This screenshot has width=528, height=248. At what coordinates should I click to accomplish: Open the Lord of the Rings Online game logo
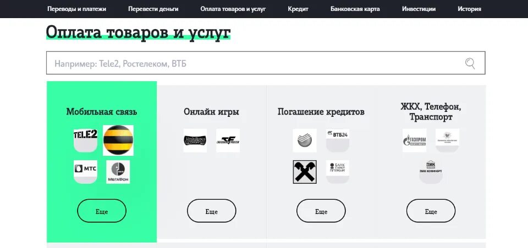click(195, 140)
